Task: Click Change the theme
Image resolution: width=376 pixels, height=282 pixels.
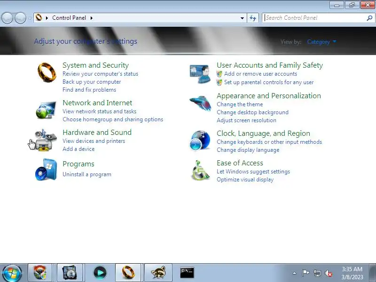Action: (x=240, y=104)
